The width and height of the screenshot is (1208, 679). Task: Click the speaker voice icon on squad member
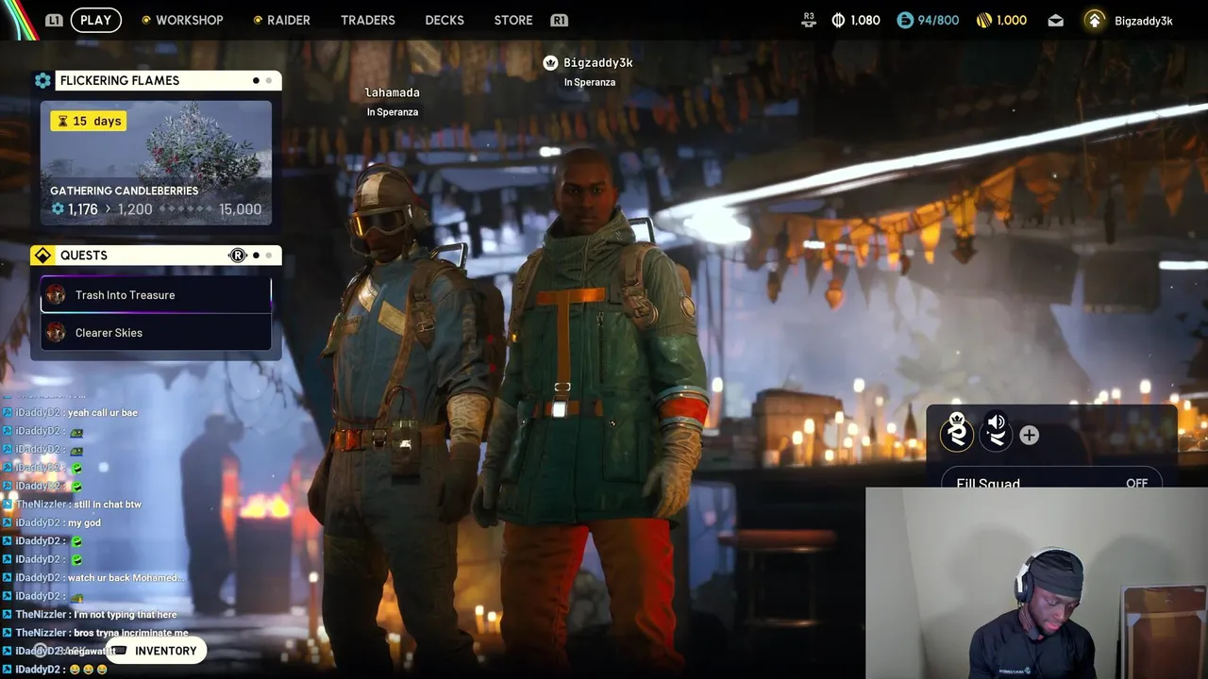pyautogui.click(x=996, y=422)
